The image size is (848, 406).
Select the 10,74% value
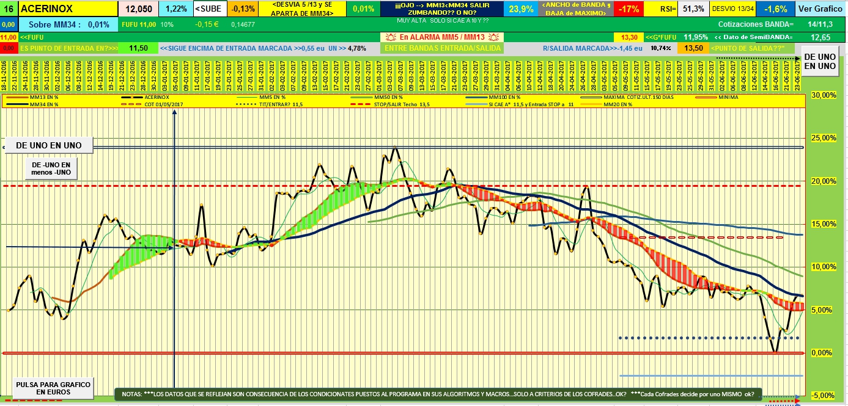(660, 48)
